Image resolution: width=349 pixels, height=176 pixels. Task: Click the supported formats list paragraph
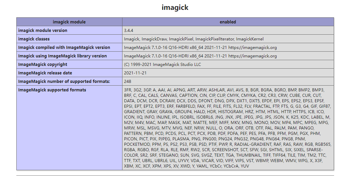tap(228, 128)
